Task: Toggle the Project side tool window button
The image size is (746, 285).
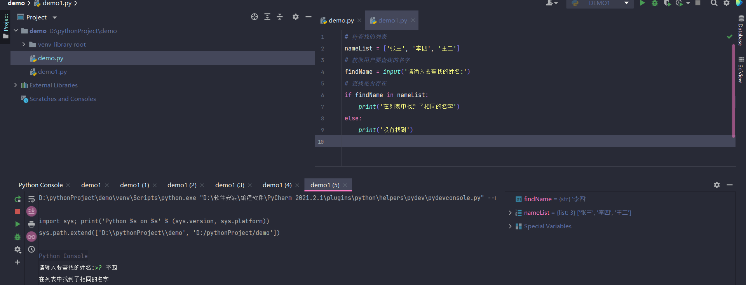Action: [5, 26]
